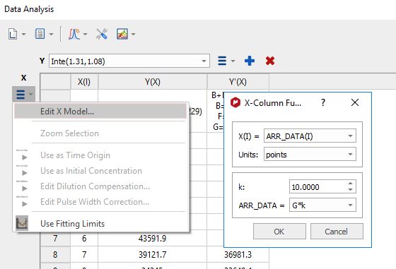Screen dimensions: 396x269
Task: Delete Y series with red X icon
Action: pos(270,61)
